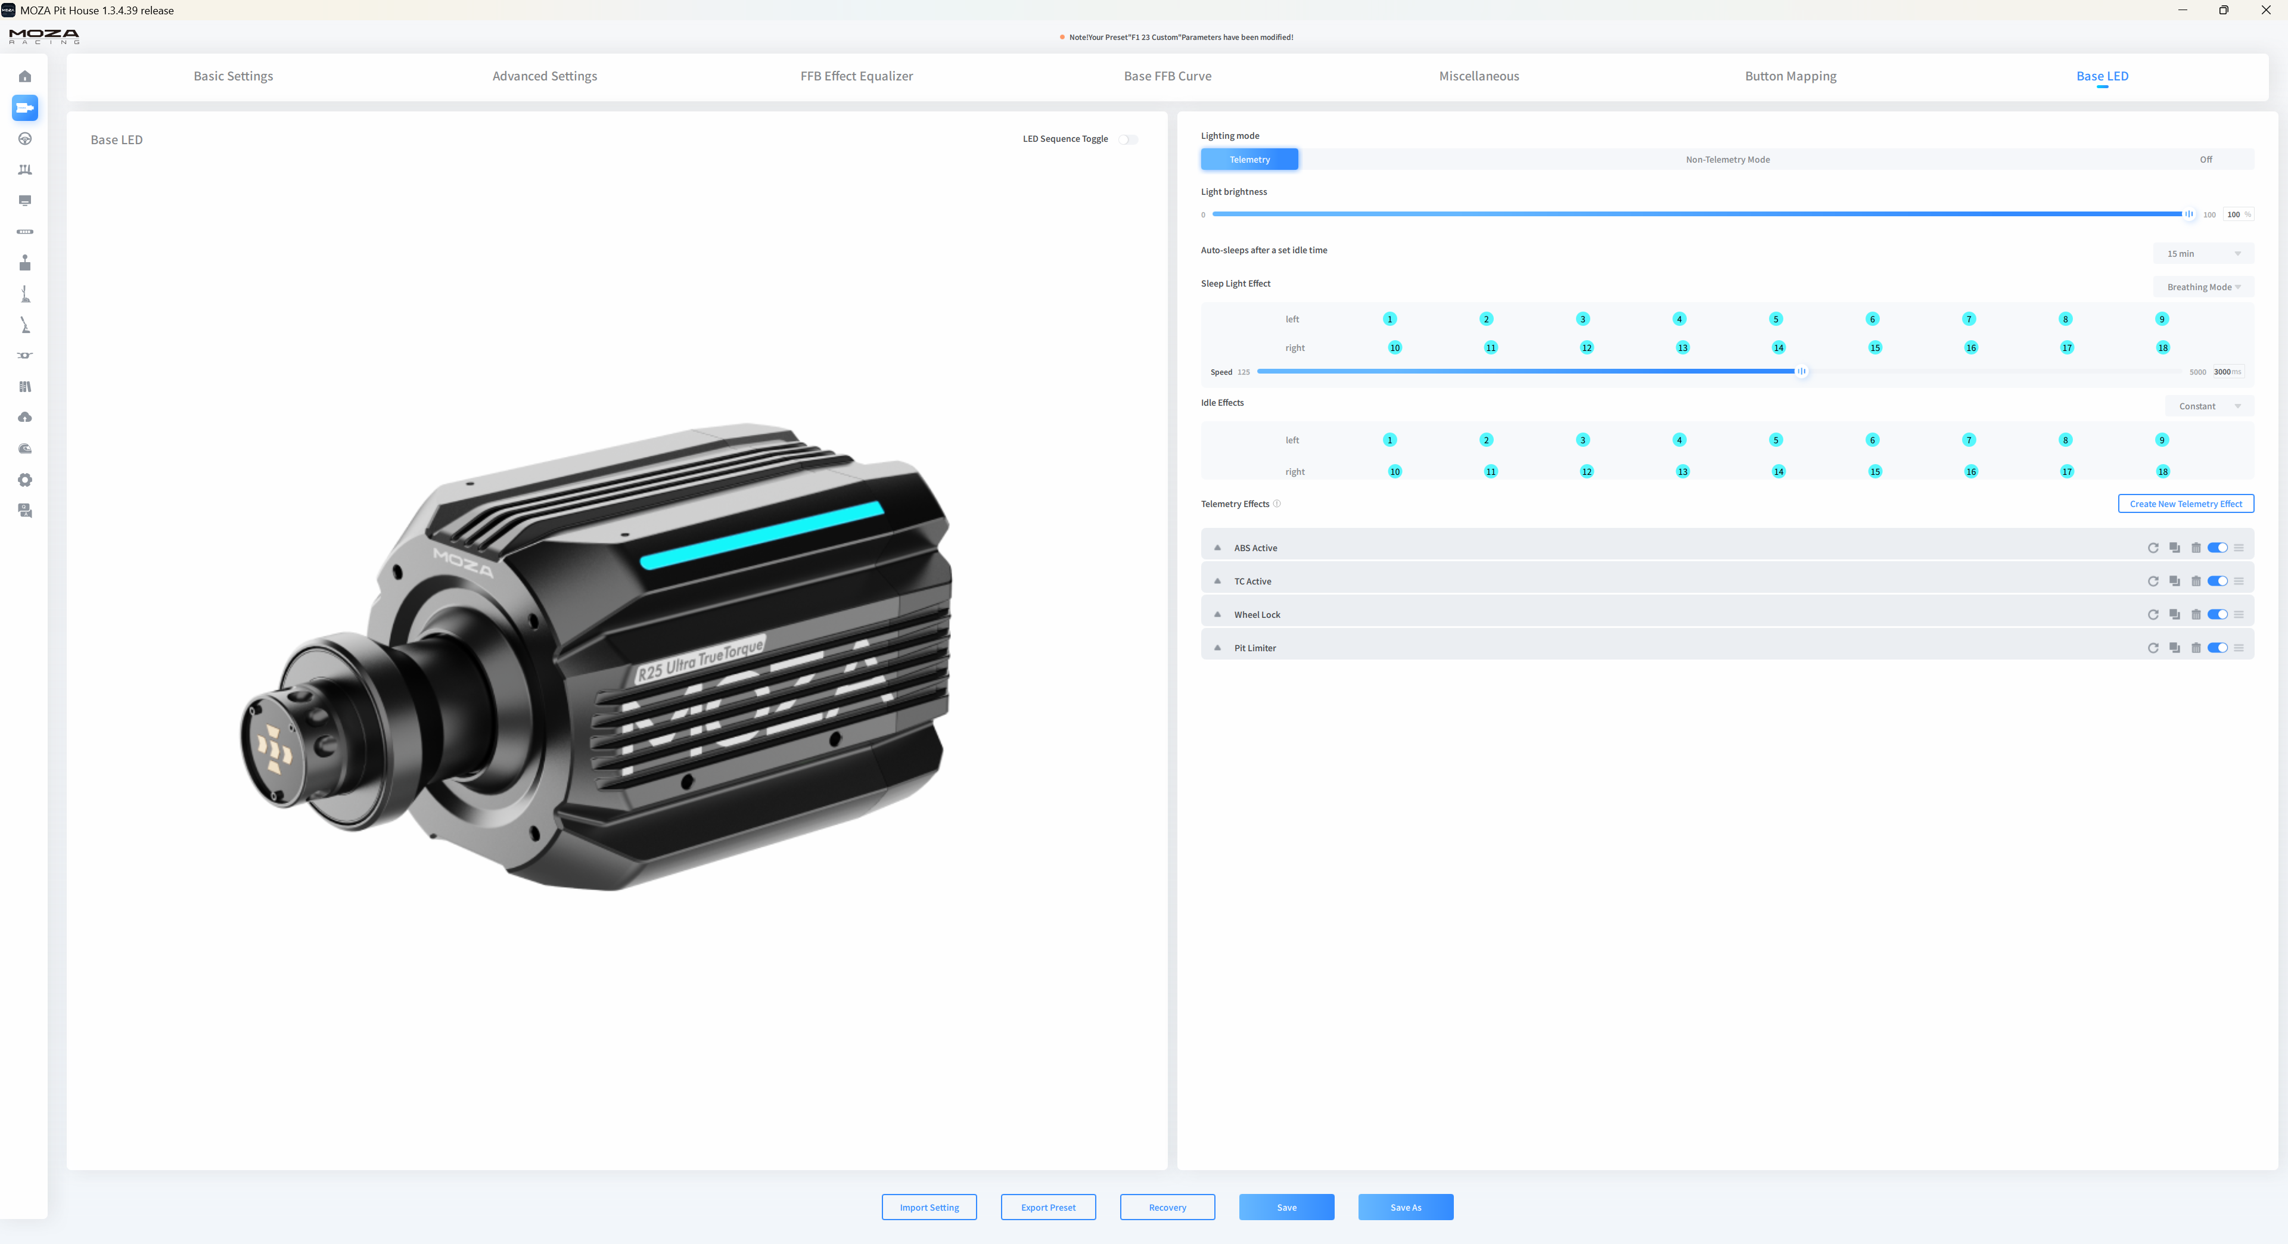
Task: Open the steering wheel settings sidebar icon
Action: point(25,138)
